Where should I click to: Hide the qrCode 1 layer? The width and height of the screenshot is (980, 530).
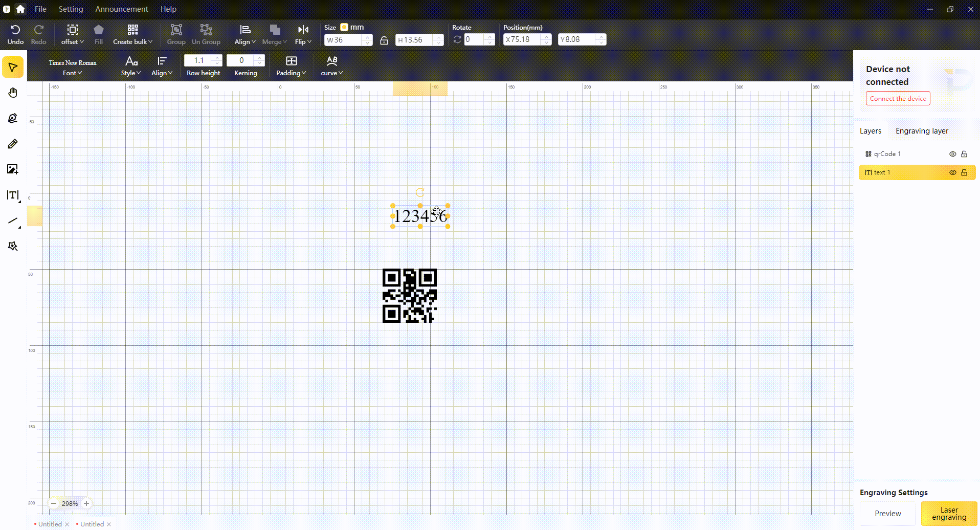pyautogui.click(x=953, y=154)
